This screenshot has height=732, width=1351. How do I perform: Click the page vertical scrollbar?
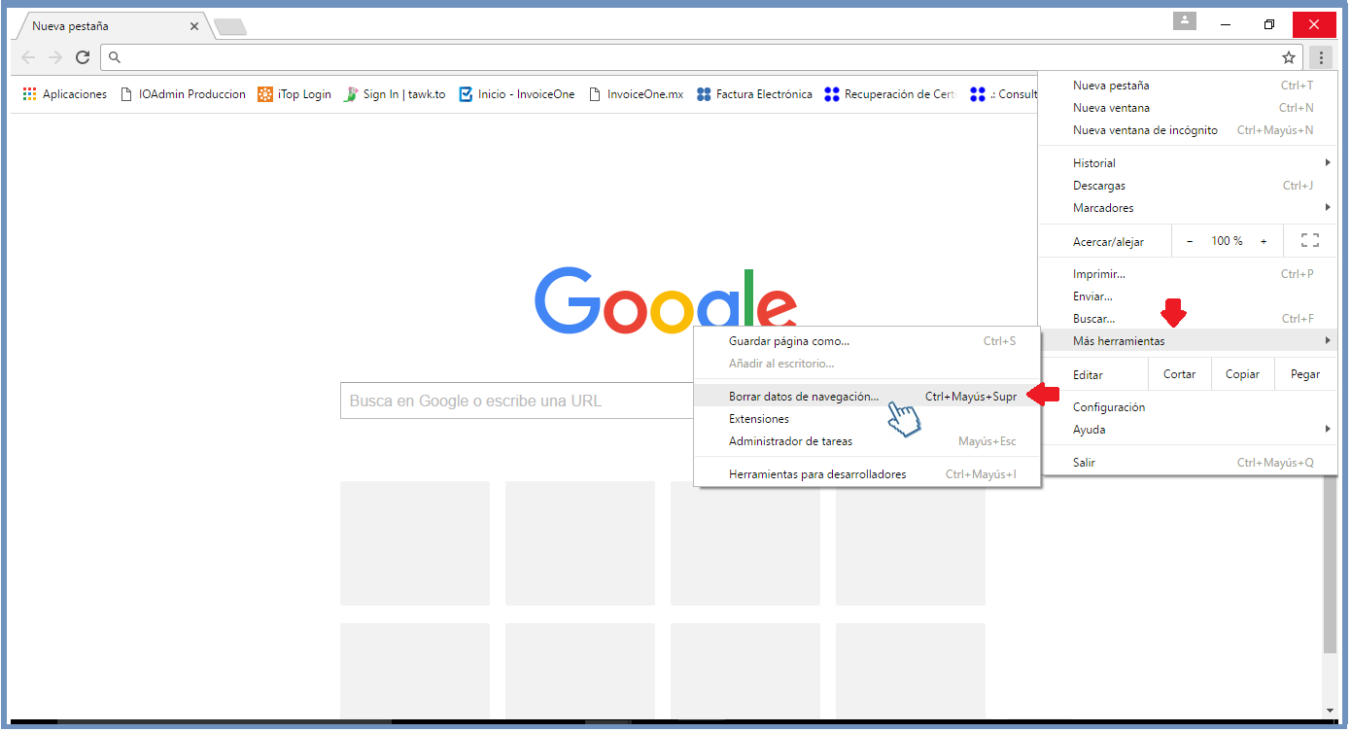[x=1330, y=564]
